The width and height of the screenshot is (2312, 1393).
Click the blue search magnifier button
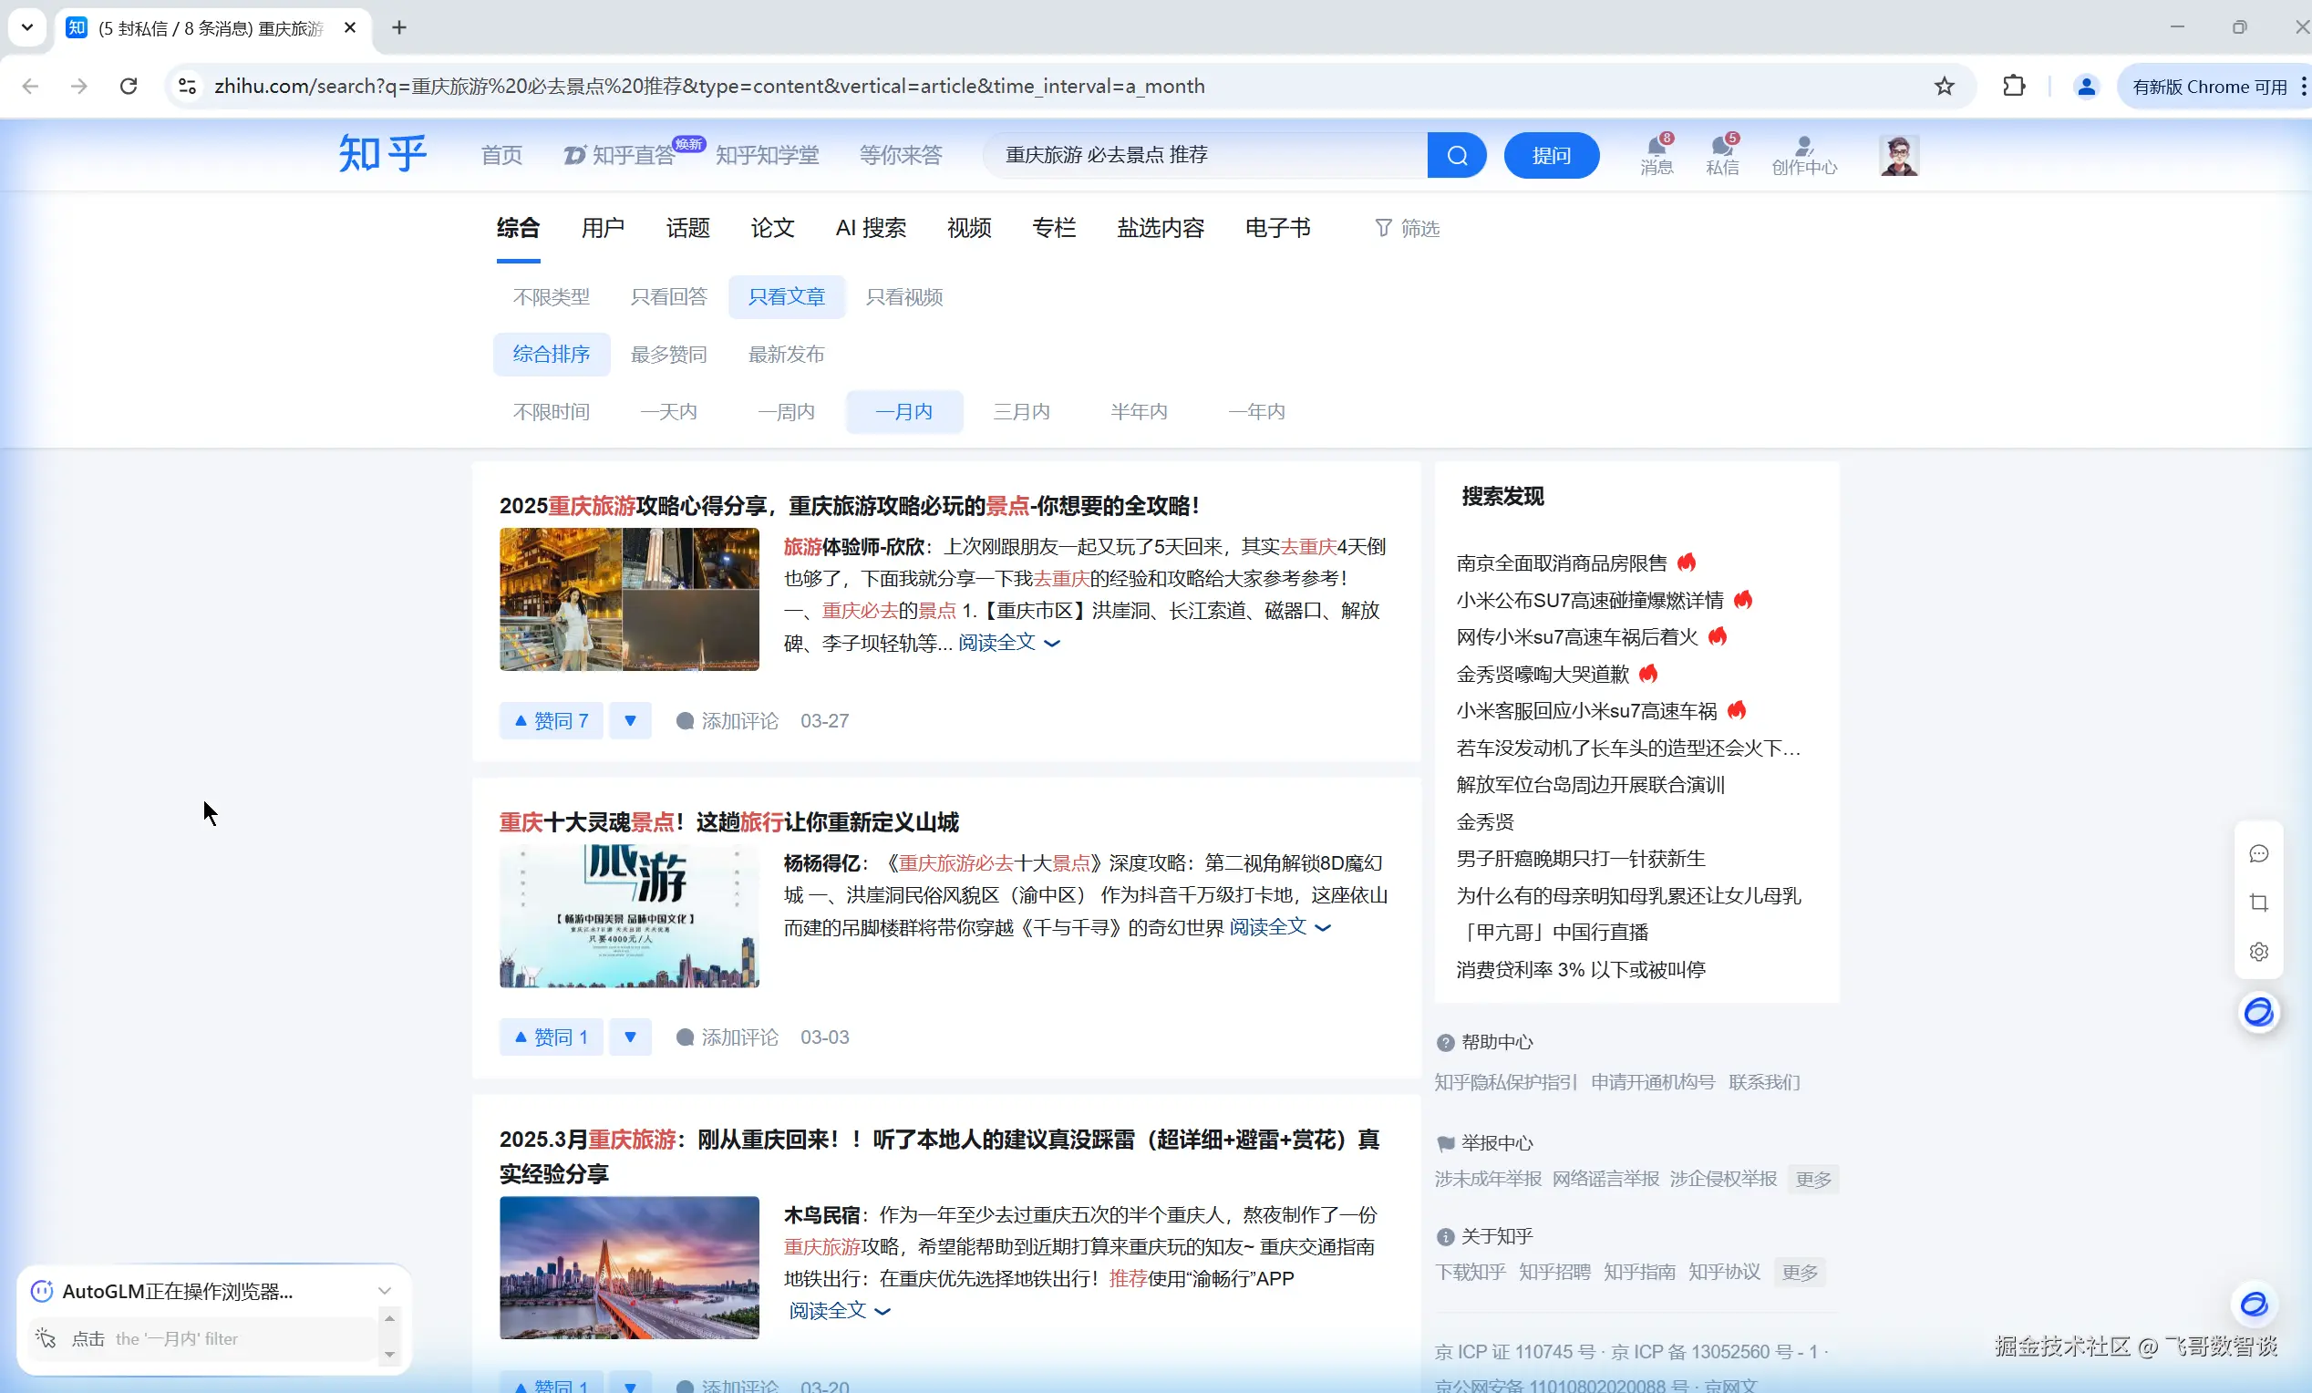(x=1456, y=155)
